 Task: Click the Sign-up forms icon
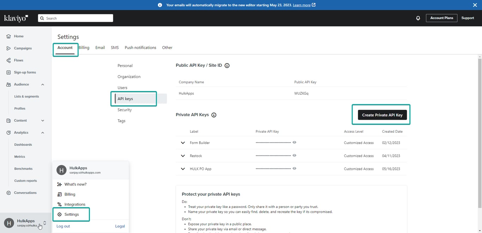tap(8, 72)
